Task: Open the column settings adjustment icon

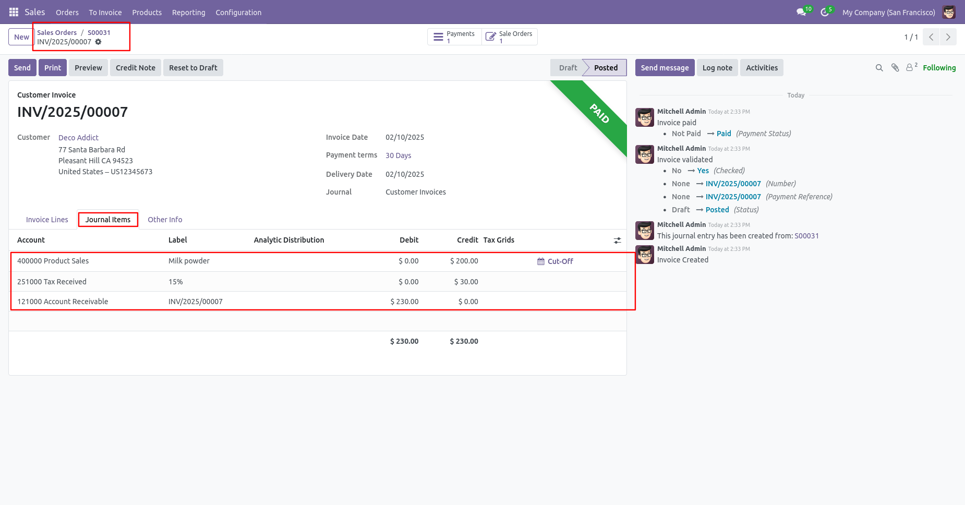Action: click(617, 241)
